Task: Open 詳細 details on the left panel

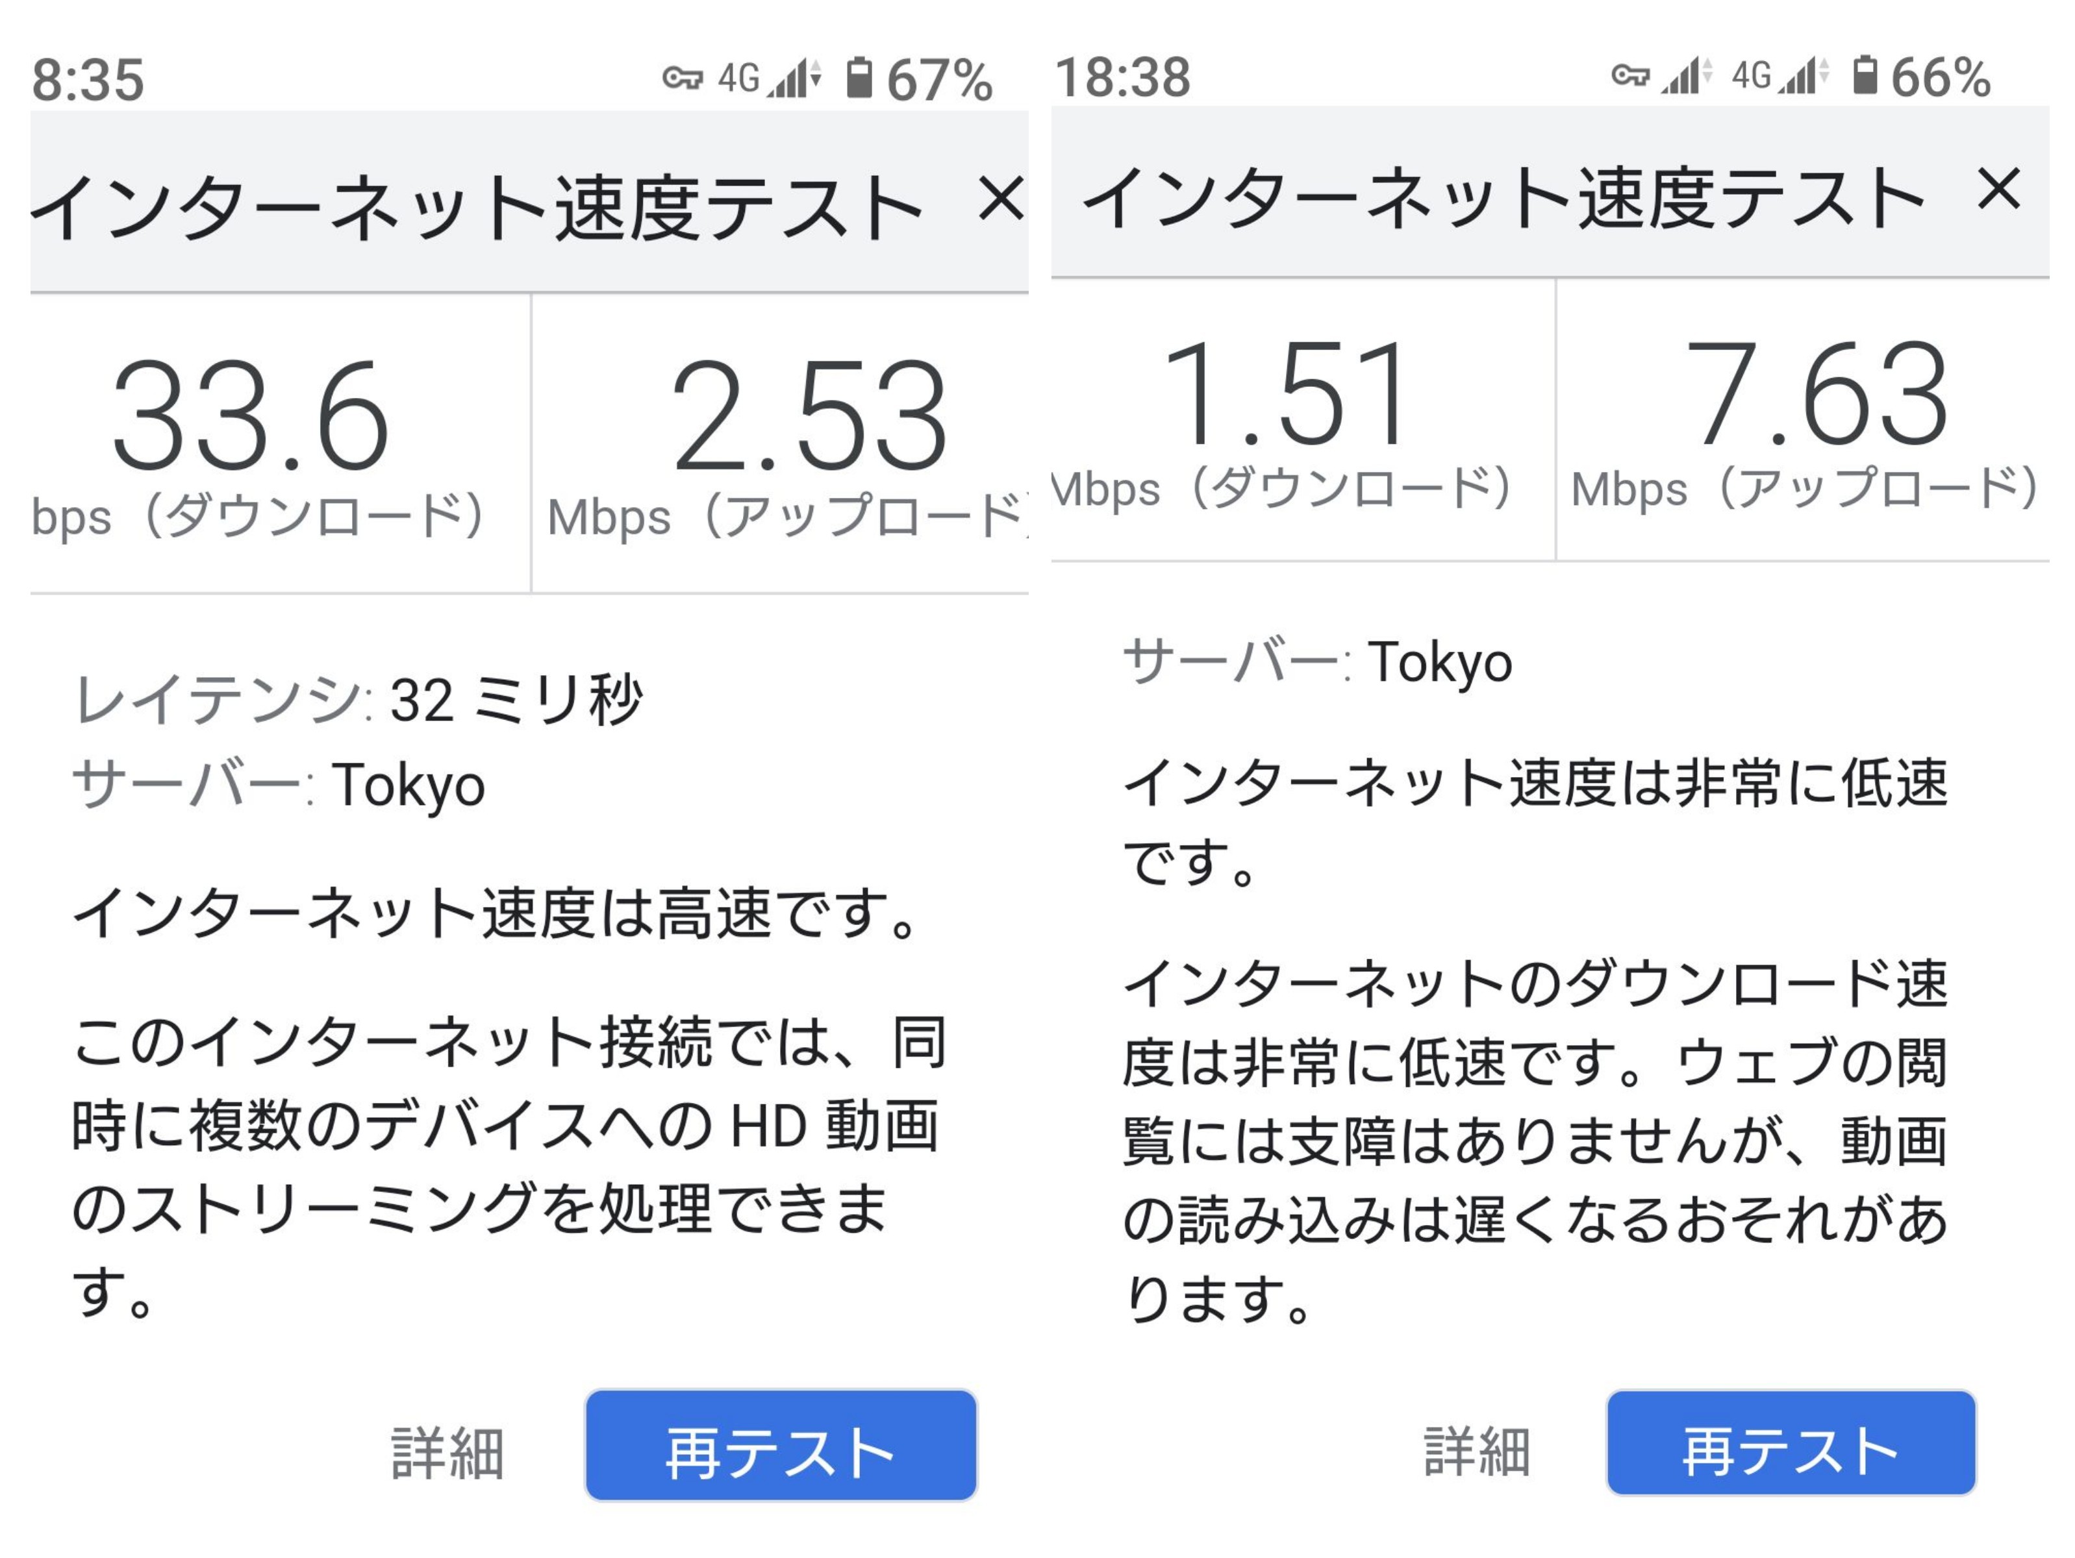Action: (x=447, y=1453)
